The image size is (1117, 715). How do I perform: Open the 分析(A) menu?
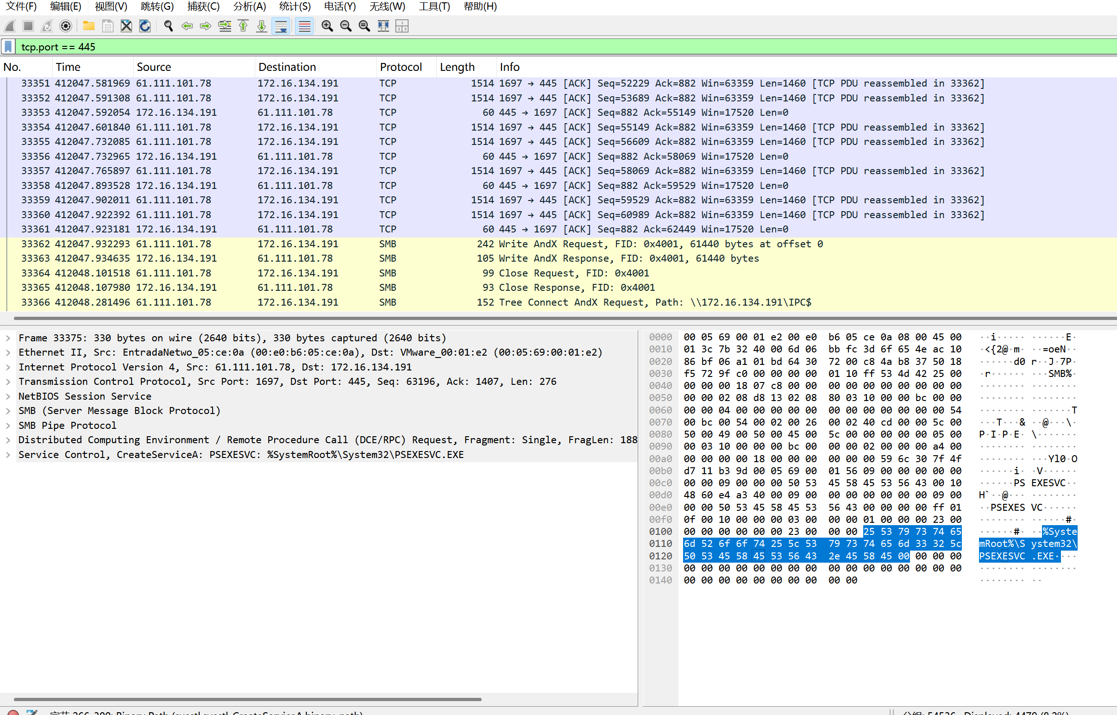point(249,6)
